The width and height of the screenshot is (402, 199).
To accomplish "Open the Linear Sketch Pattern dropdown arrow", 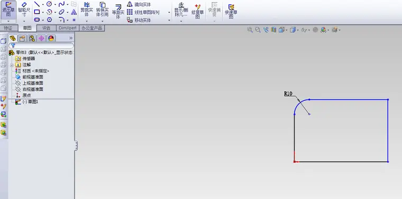I will (169, 12).
